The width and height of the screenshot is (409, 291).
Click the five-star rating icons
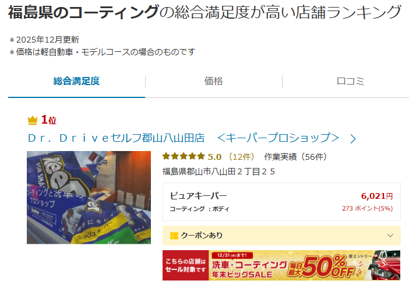coord(184,156)
